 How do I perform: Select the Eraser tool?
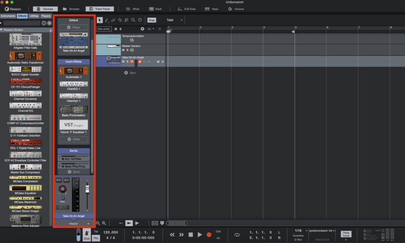[113, 20]
